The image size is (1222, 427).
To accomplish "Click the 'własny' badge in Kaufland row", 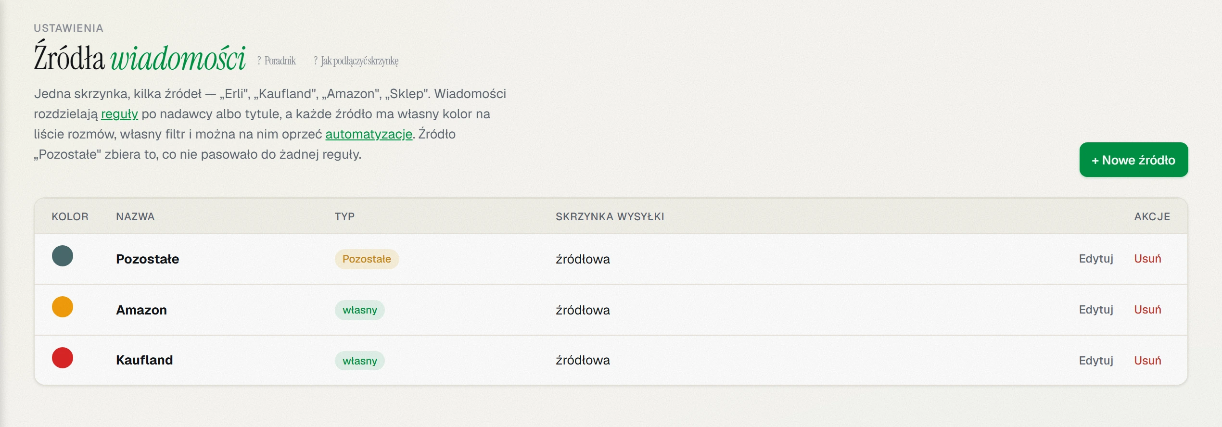I will pyautogui.click(x=360, y=361).
